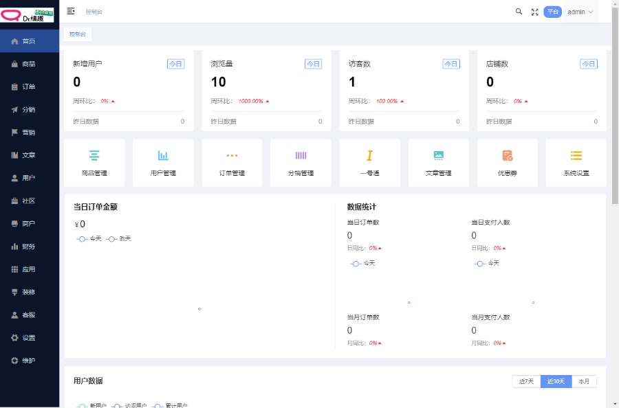Open 商品 sidebar menu
Image resolution: width=619 pixels, height=408 pixels.
pos(30,64)
